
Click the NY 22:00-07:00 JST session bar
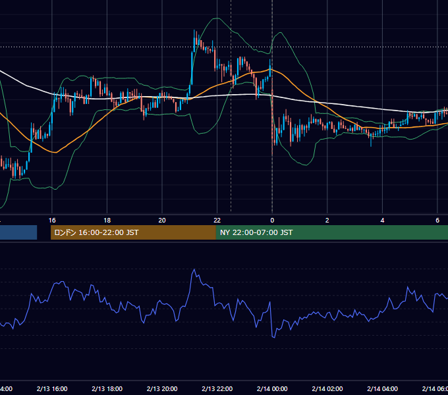[x=331, y=232]
